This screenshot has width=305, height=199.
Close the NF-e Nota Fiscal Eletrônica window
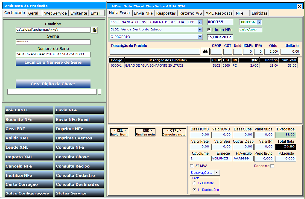pos(299,6)
